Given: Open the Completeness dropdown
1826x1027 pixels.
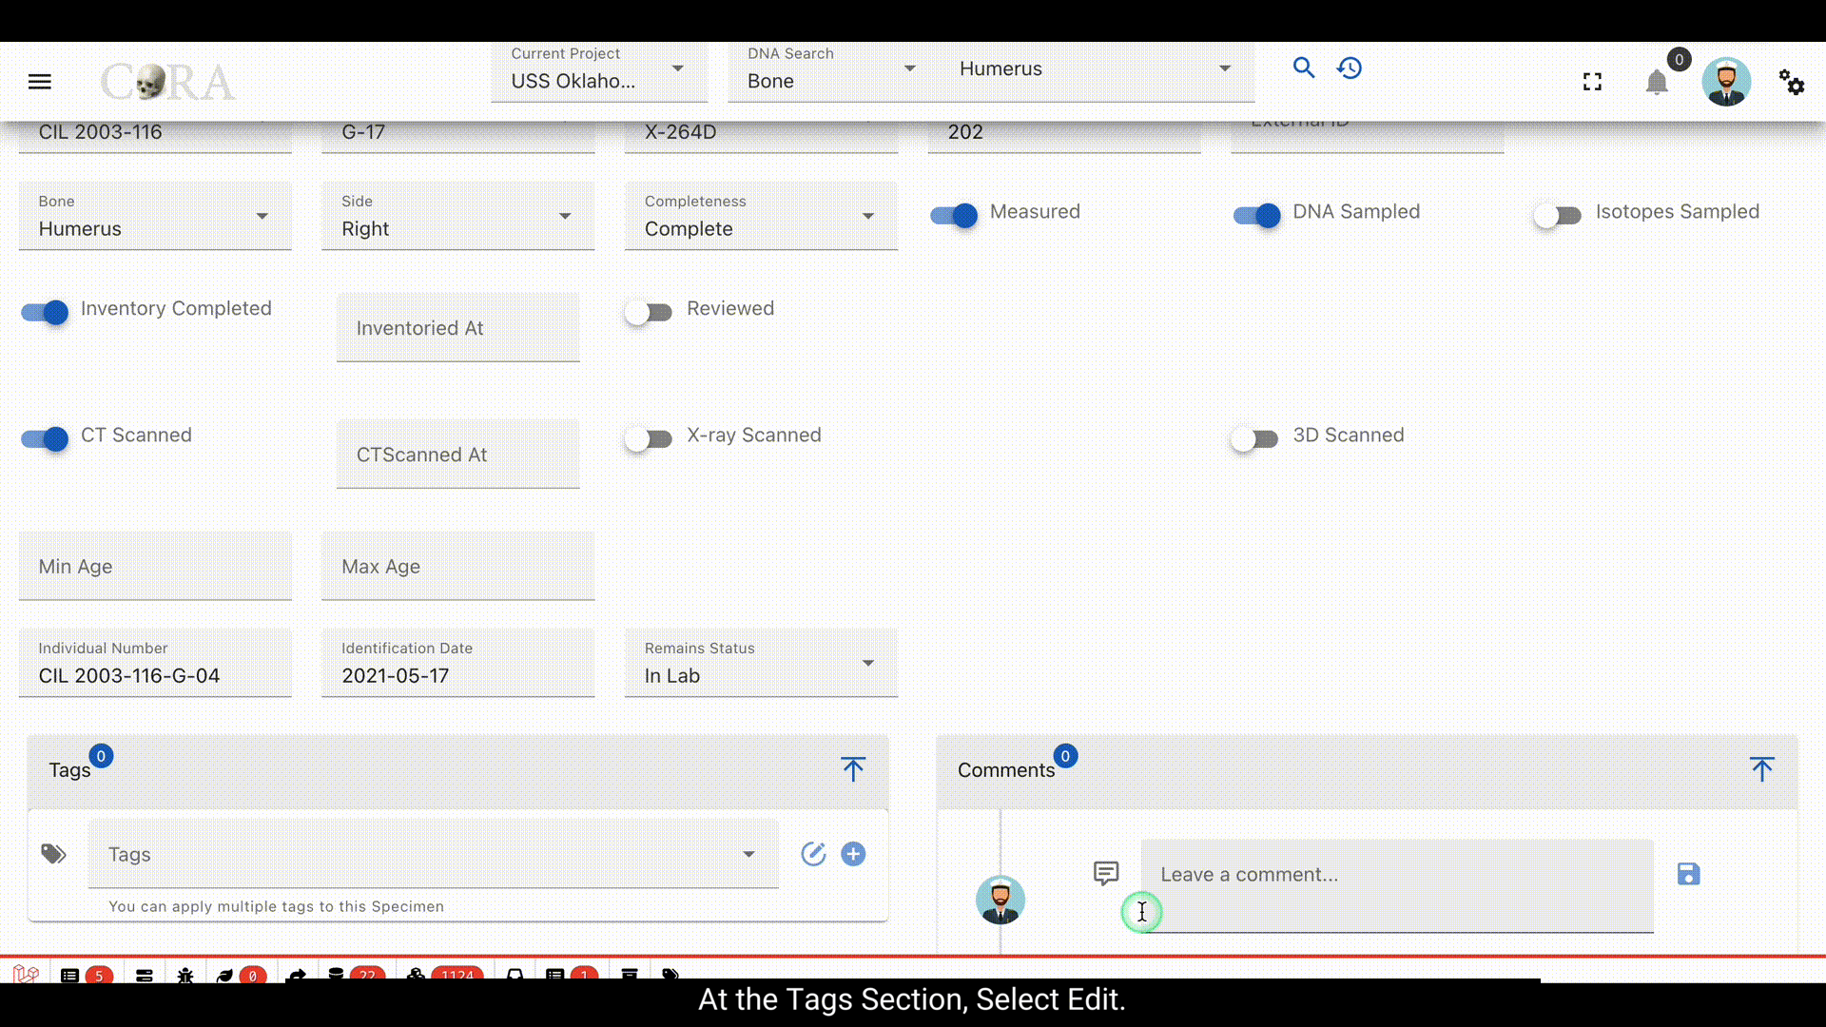Looking at the screenshot, I should coord(761,216).
